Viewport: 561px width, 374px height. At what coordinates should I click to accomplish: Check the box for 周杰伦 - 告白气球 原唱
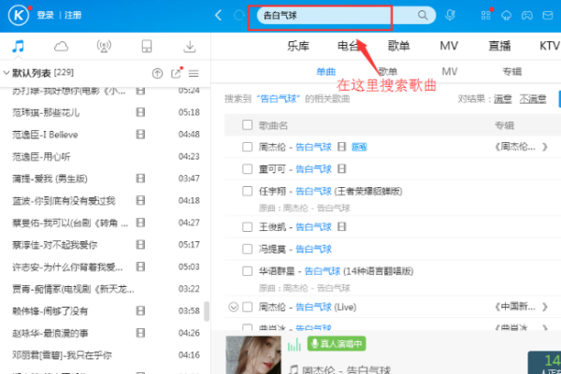tap(247, 147)
